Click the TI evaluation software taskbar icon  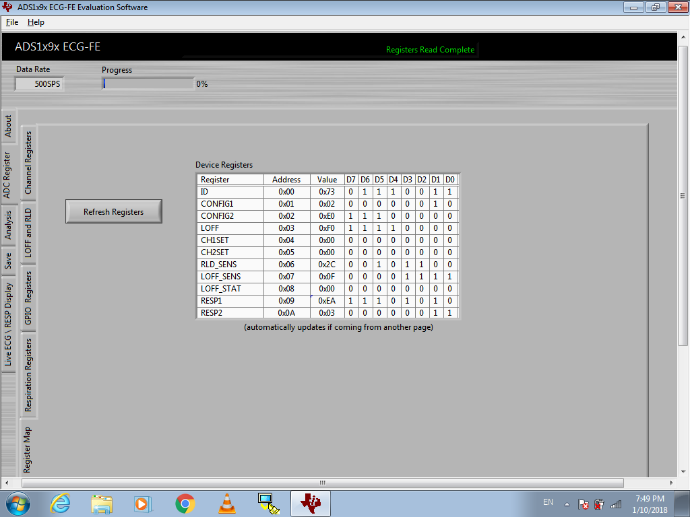[x=311, y=504]
